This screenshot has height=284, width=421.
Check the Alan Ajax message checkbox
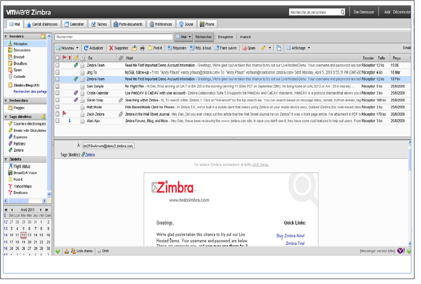tap(57, 121)
